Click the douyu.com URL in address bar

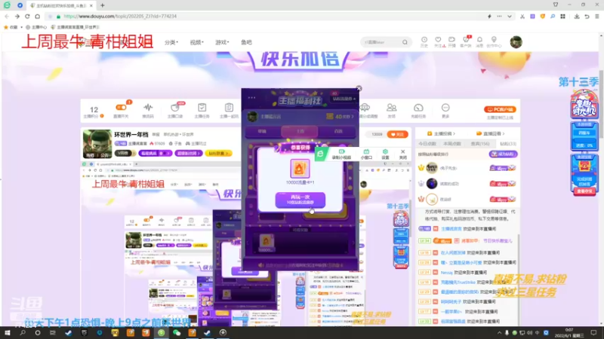pos(120,16)
